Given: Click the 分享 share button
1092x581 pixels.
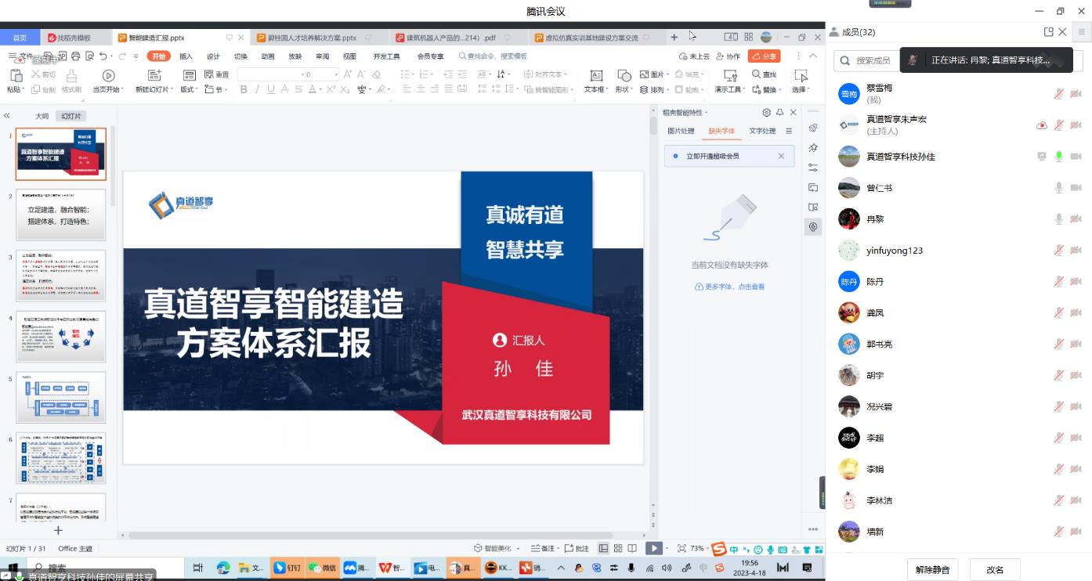Looking at the screenshot, I should point(764,56).
